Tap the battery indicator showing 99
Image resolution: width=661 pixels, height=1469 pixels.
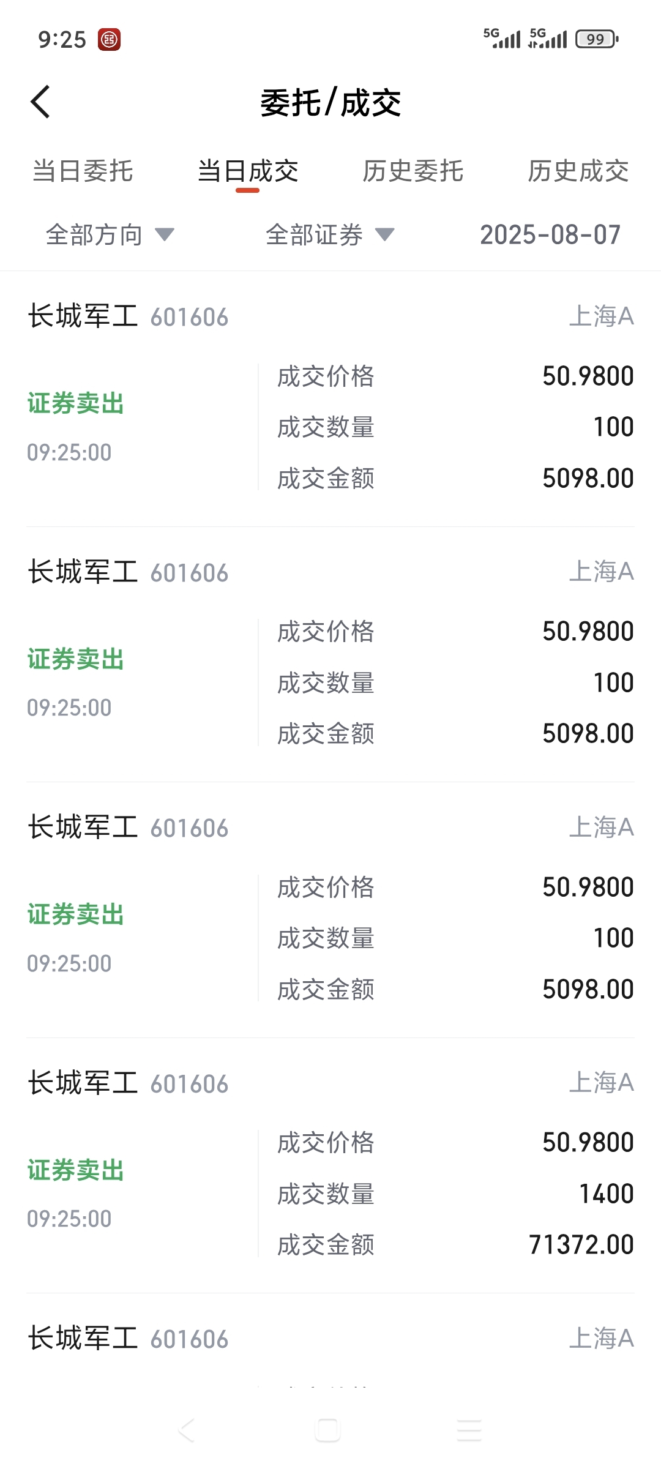pos(597,39)
